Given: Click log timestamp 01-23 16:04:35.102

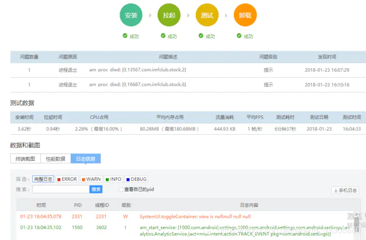Looking at the screenshot, I should [41, 227].
